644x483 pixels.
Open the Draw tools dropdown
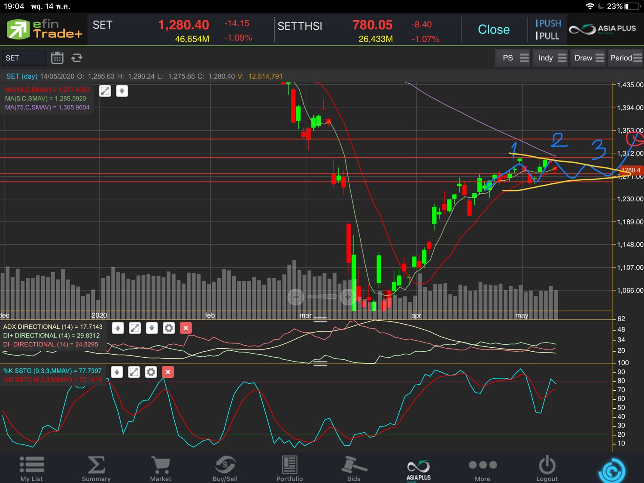click(589, 58)
